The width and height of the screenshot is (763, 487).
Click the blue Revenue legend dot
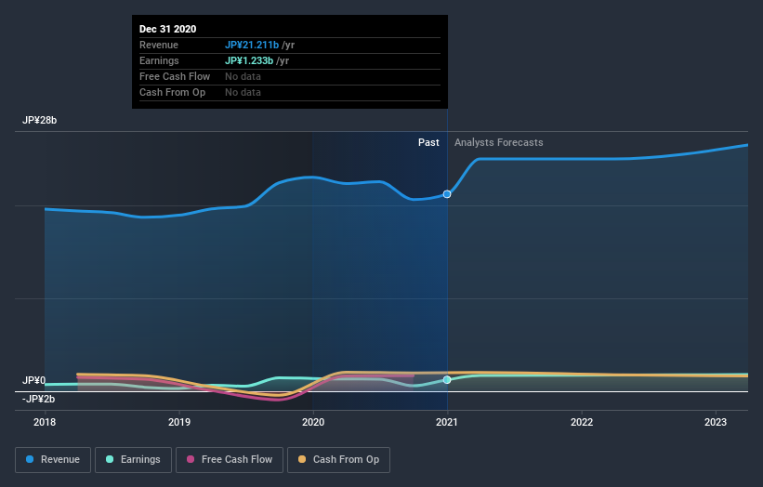(x=30, y=459)
